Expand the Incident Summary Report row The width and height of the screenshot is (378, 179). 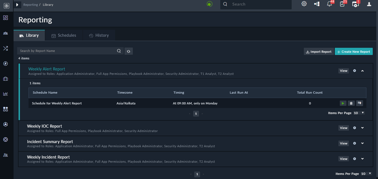(363, 143)
